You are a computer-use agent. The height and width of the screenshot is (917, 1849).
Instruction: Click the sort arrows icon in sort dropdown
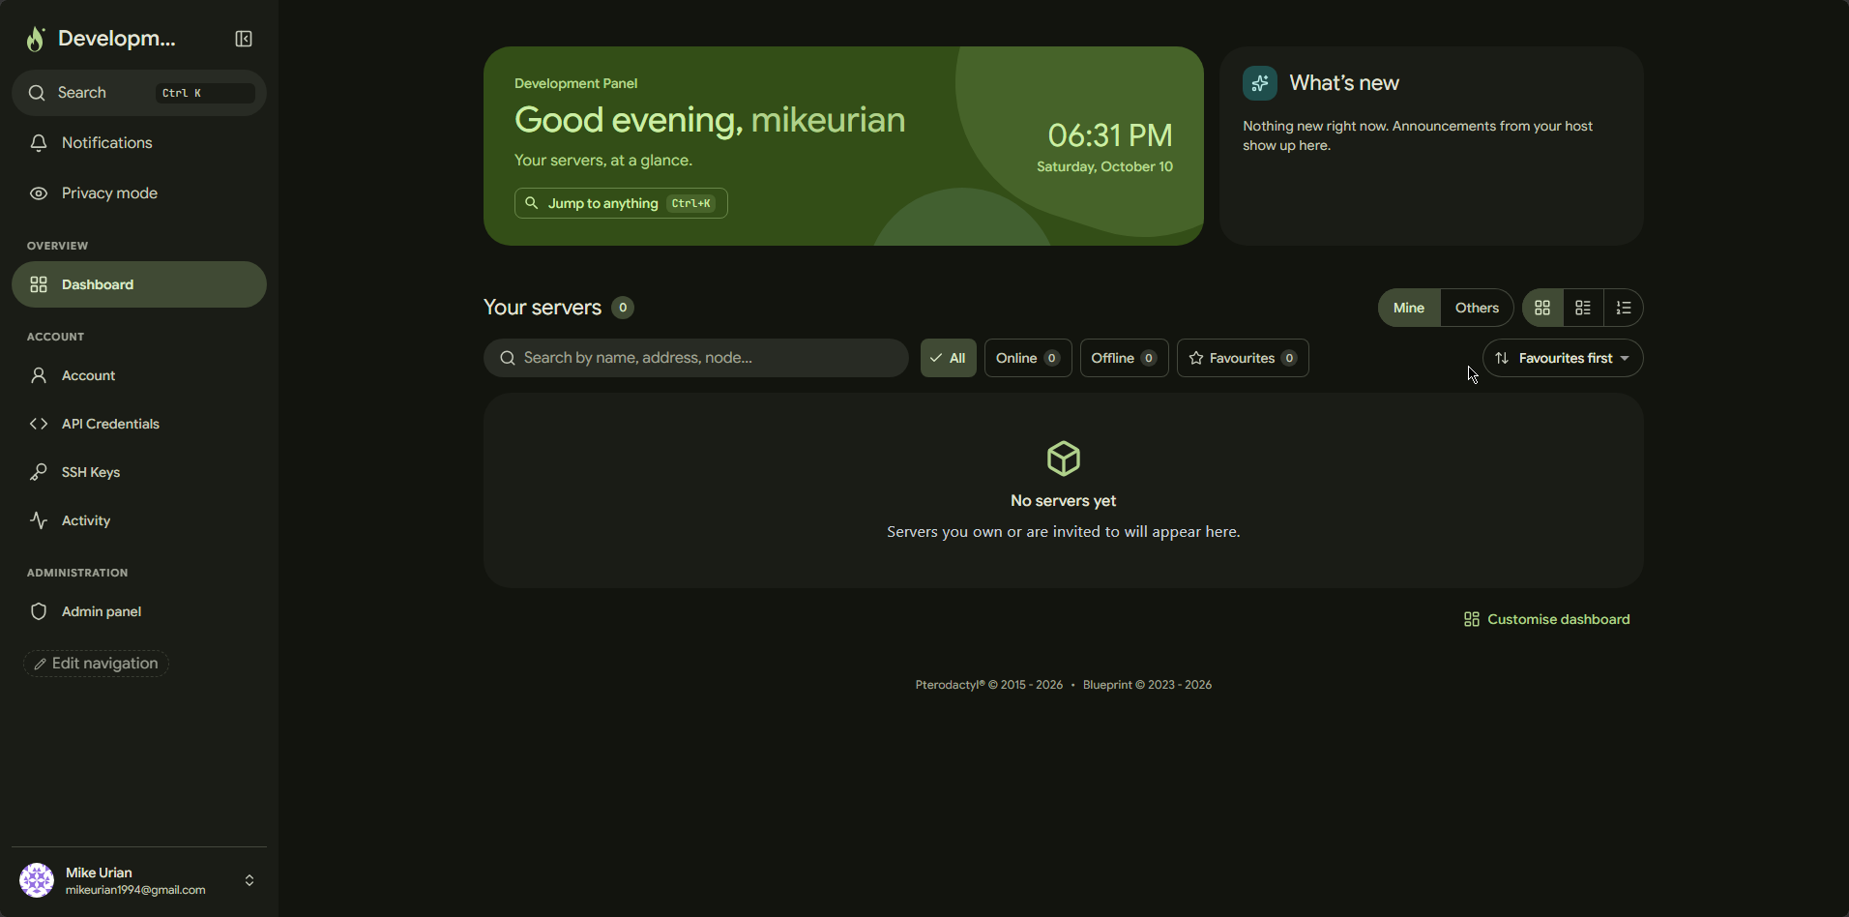tap(1502, 358)
